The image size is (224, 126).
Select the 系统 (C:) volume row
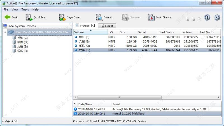[147, 46]
